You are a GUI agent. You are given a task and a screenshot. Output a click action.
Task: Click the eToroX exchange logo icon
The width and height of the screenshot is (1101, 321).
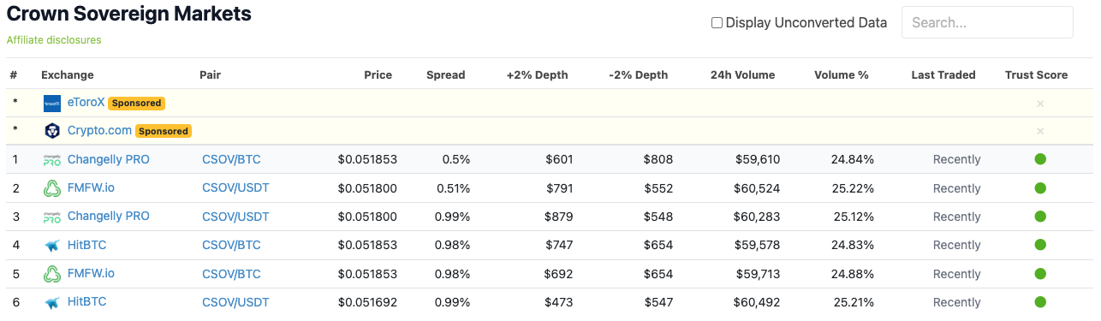52,104
